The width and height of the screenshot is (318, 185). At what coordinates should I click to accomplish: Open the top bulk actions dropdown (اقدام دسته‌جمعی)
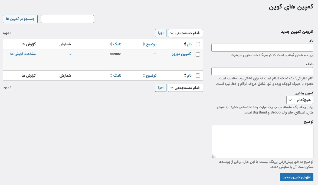pyautogui.click(x=185, y=33)
